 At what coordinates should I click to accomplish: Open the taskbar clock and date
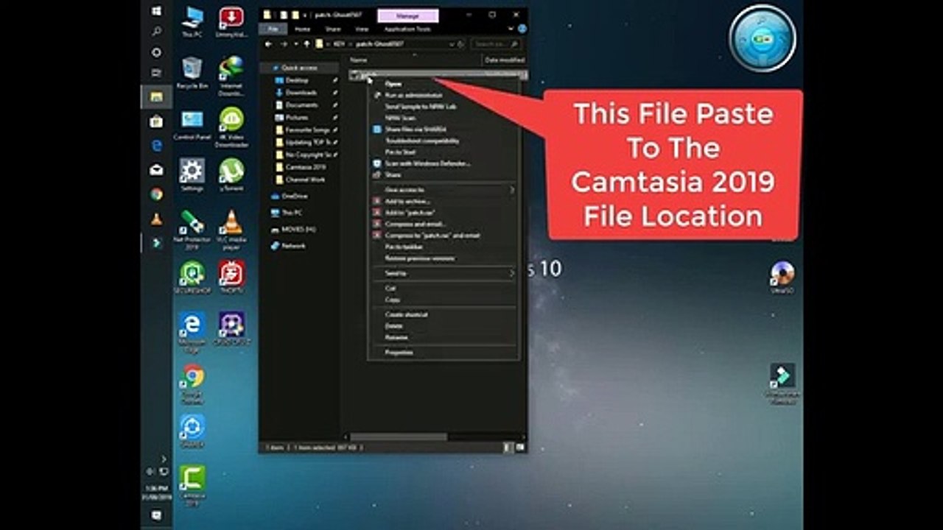coord(156,492)
